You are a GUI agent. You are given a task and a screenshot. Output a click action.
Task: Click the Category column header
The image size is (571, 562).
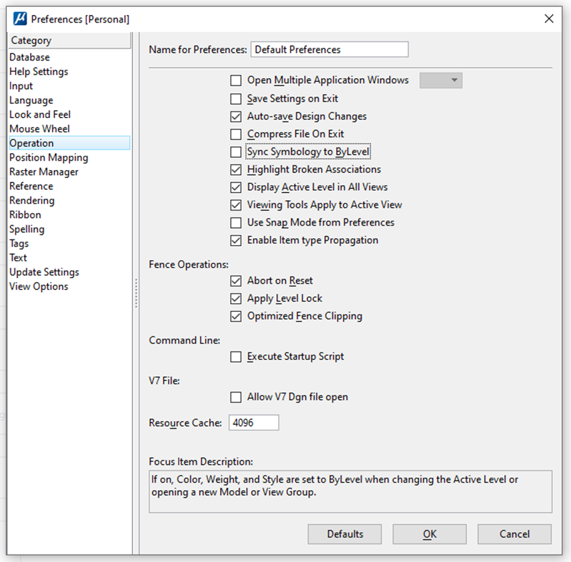(x=69, y=41)
